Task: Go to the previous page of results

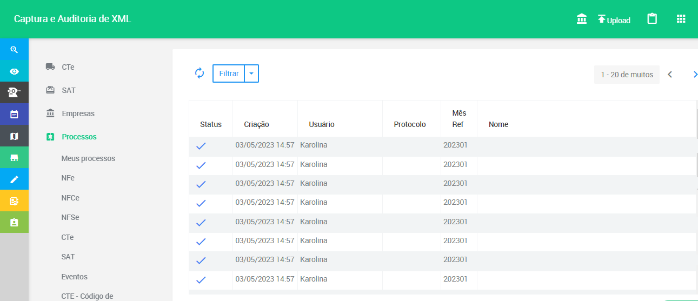Action: coord(670,75)
